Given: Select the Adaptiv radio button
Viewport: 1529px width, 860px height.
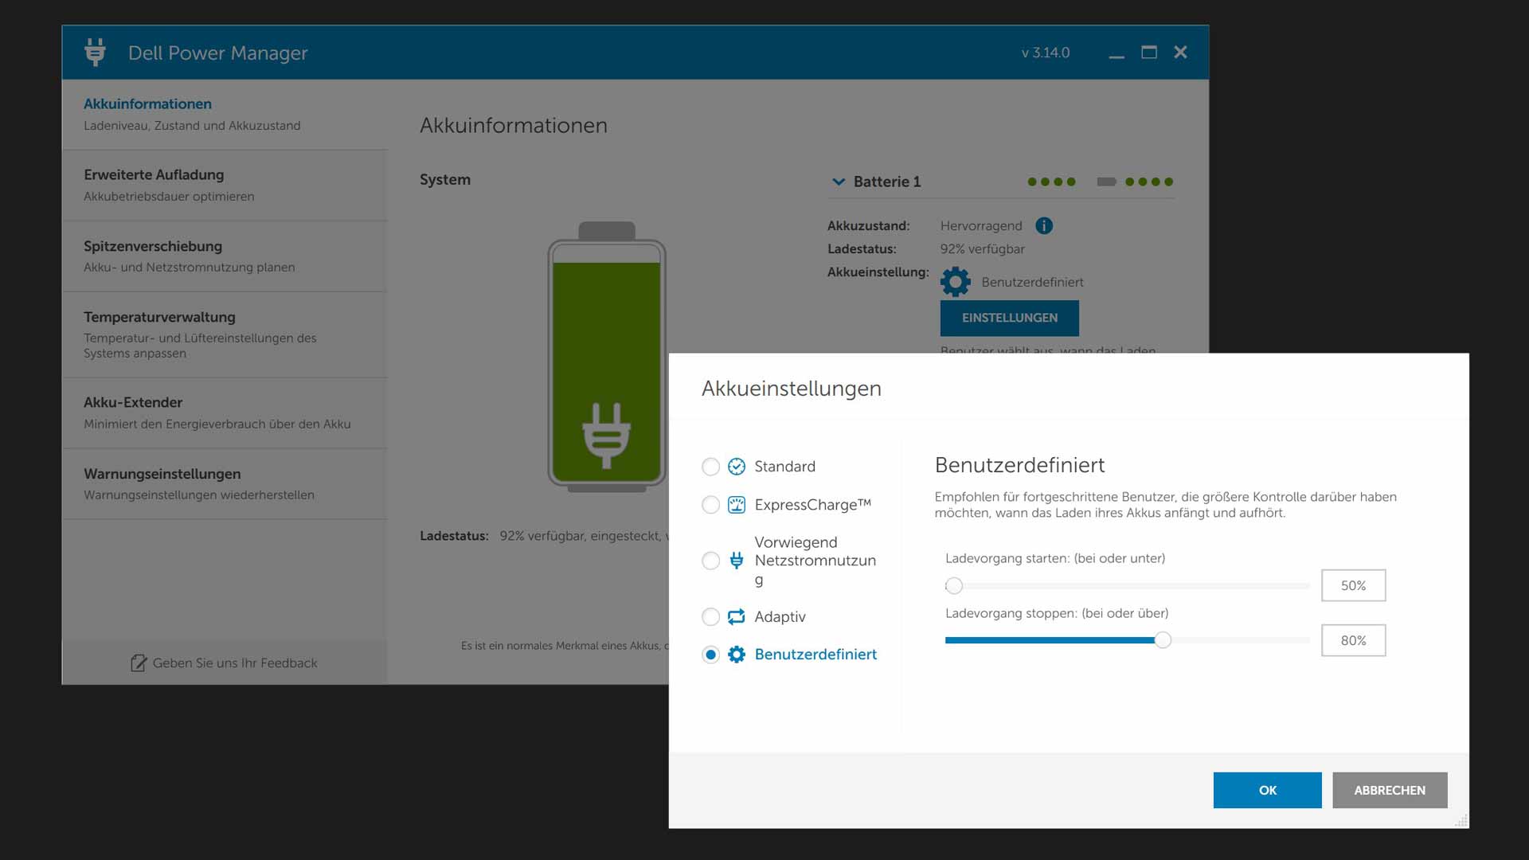Looking at the screenshot, I should [710, 616].
